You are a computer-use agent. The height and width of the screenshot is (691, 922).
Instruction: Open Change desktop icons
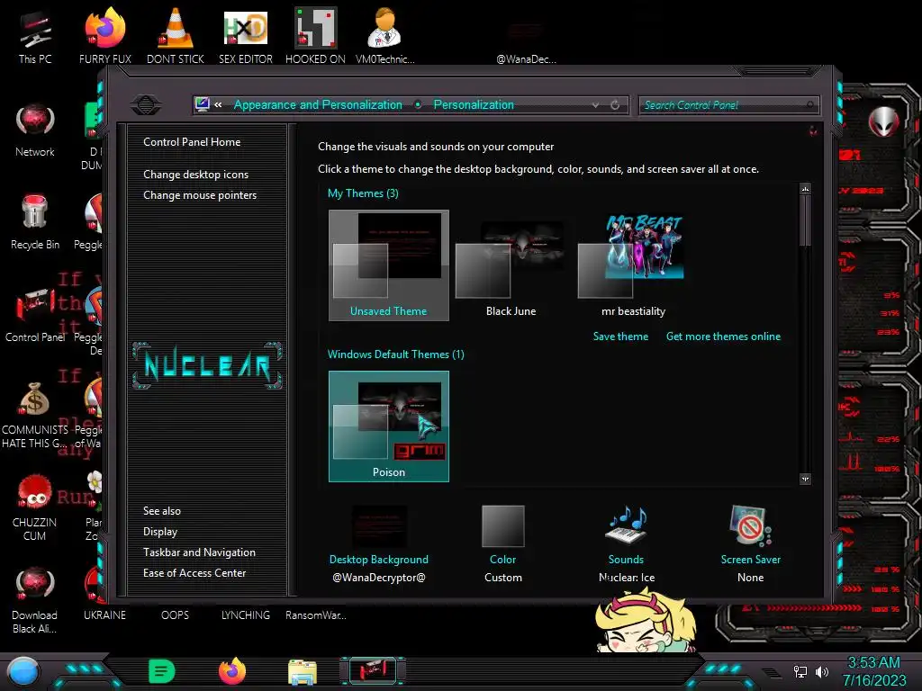(195, 175)
